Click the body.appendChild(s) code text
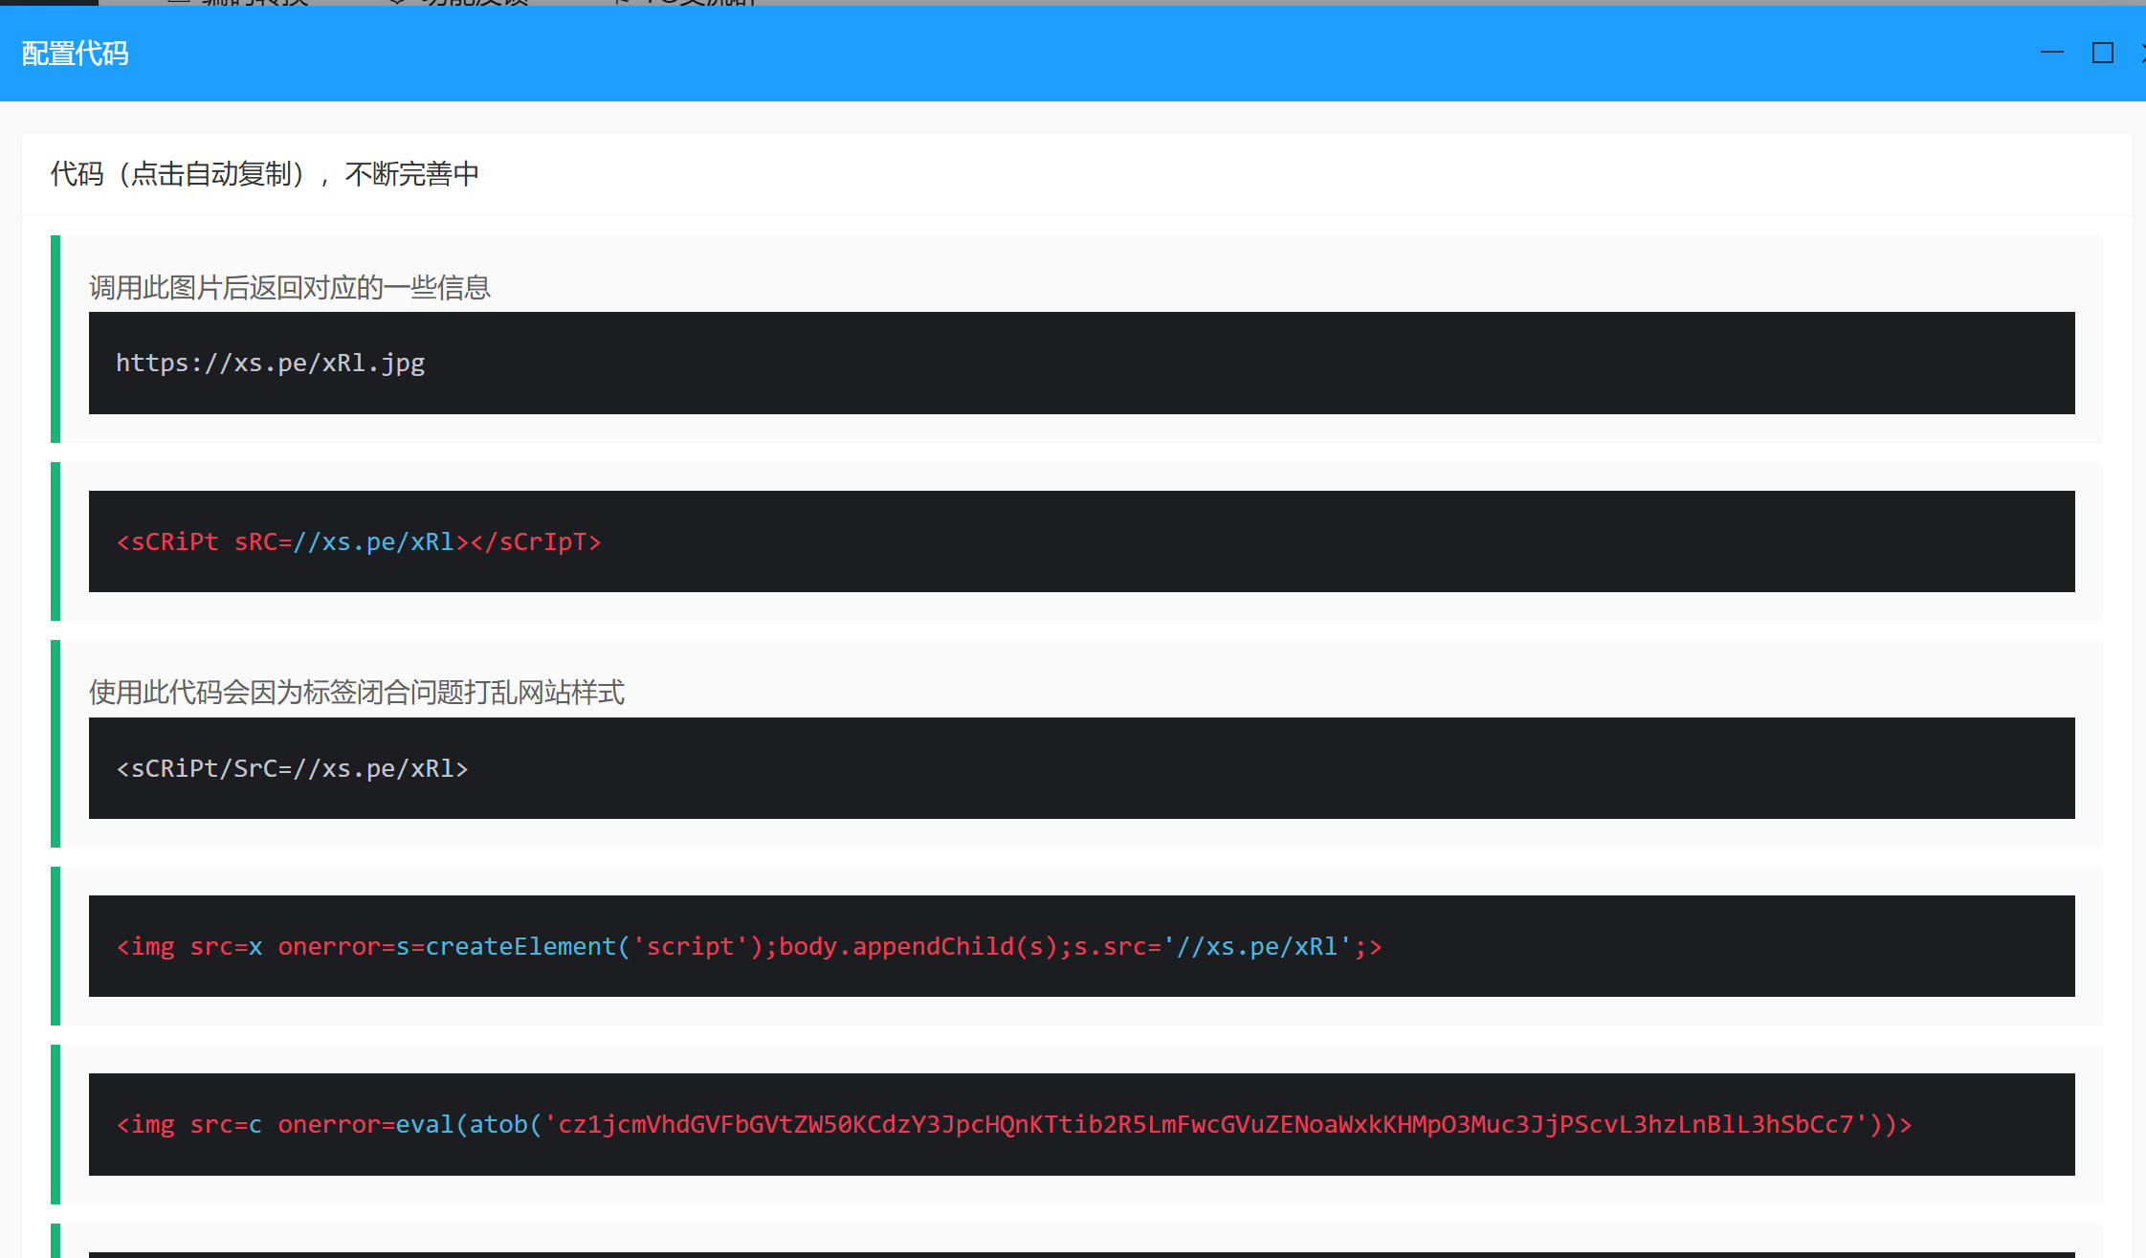 (918, 947)
